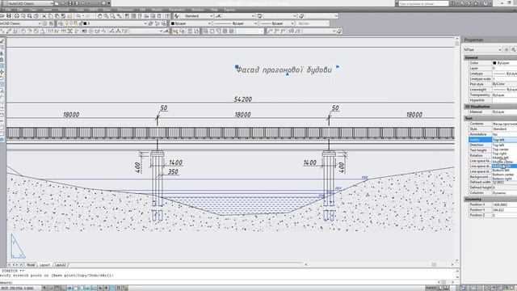Toggle the PAPER space button in status bar

tap(431, 288)
